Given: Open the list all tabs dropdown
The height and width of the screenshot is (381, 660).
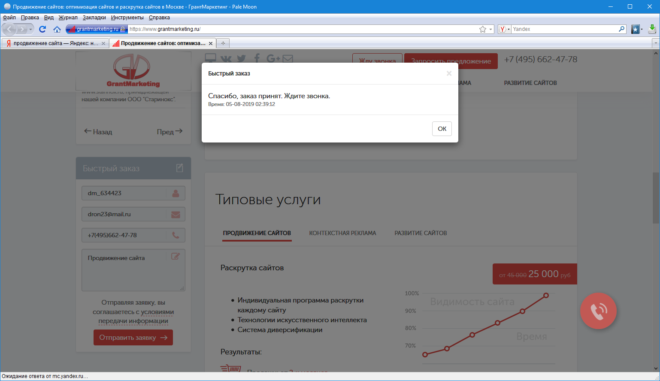Looking at the screenshot, I should click(x=655, y=43).
